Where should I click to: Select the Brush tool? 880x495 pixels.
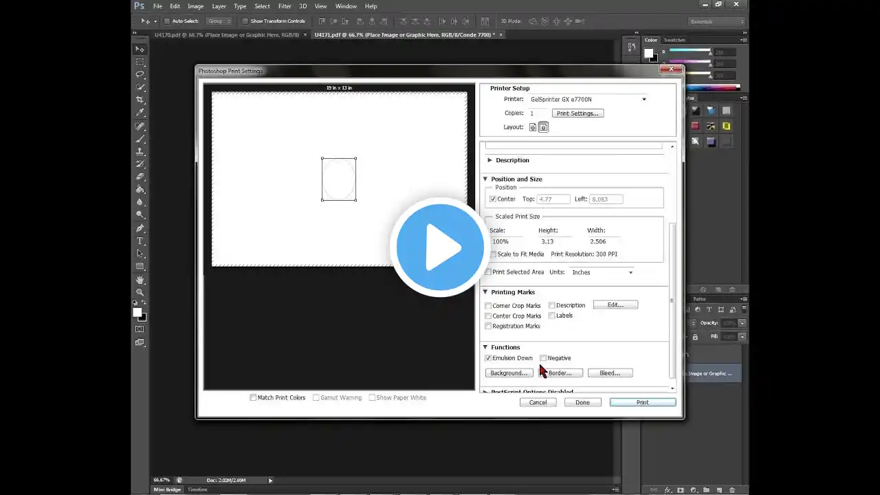coord(140,139)
